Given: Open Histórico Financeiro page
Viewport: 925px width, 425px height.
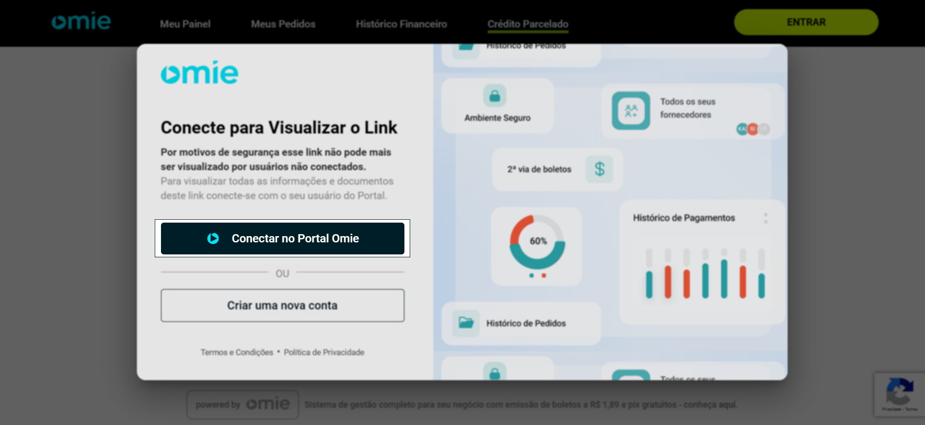Looking at the screenshot, I should [x=402, y=24].
